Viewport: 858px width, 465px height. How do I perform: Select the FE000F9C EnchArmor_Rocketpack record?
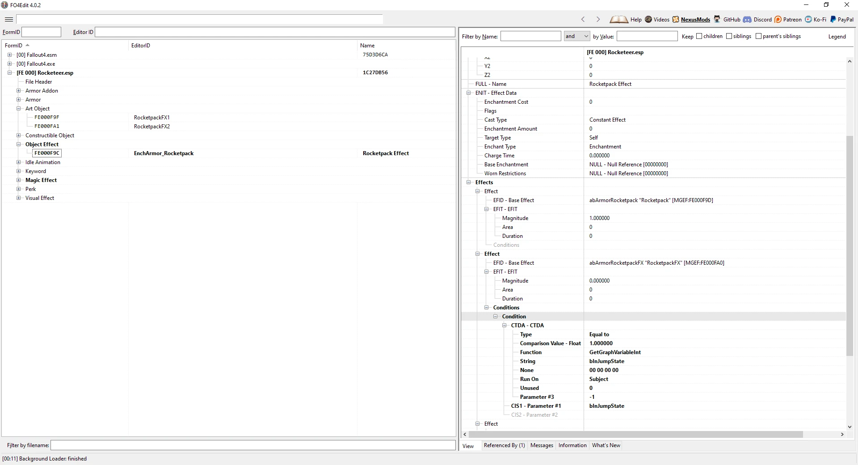pos(228,153)
